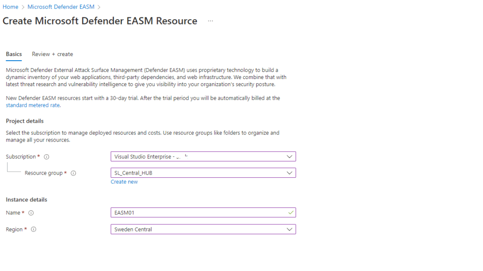Click the info icon beside Name

coord(31,213)
